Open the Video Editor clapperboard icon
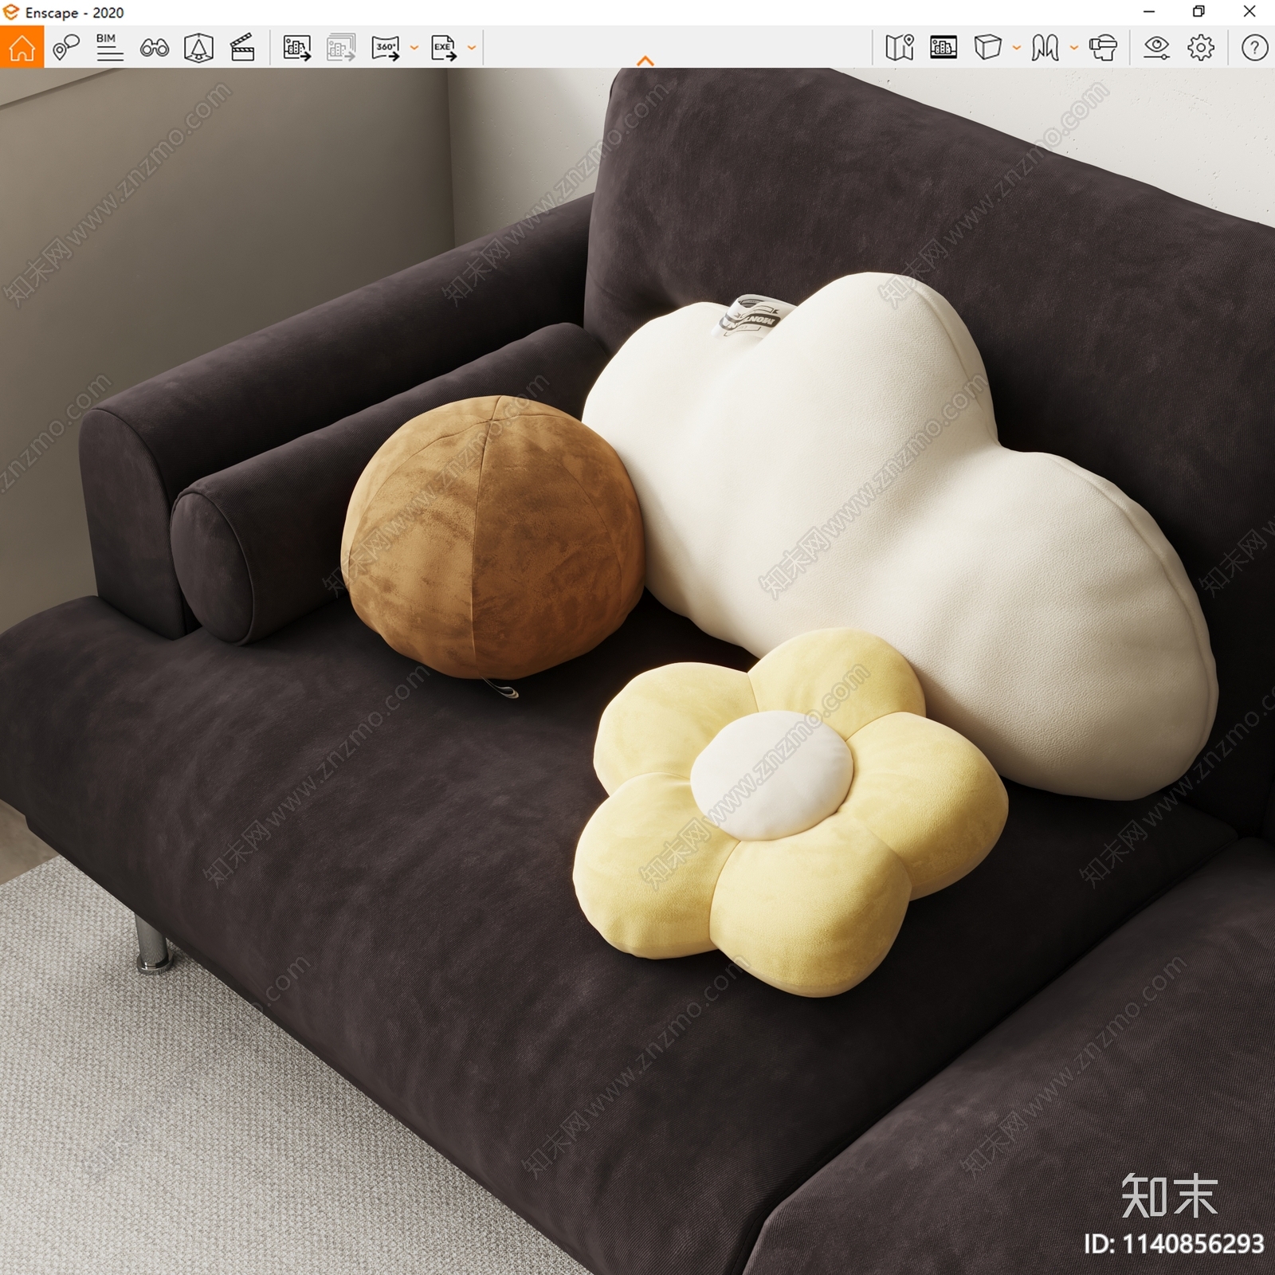 (242, 48)
